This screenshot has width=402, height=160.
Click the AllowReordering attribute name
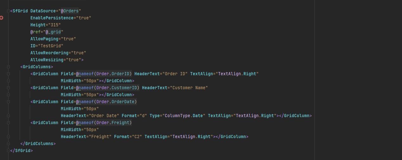(x=49, y=53)
